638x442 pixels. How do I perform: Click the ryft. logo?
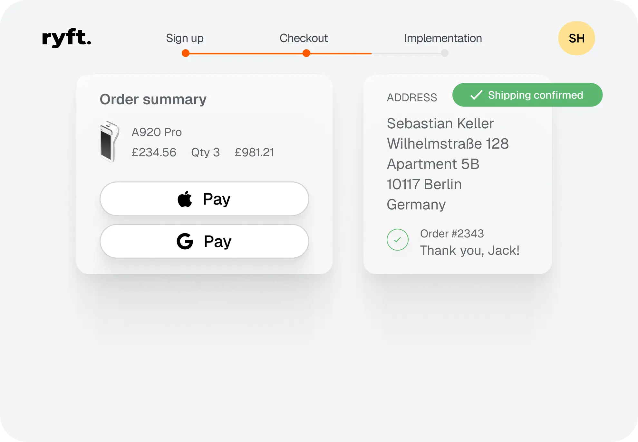[66, 38]
